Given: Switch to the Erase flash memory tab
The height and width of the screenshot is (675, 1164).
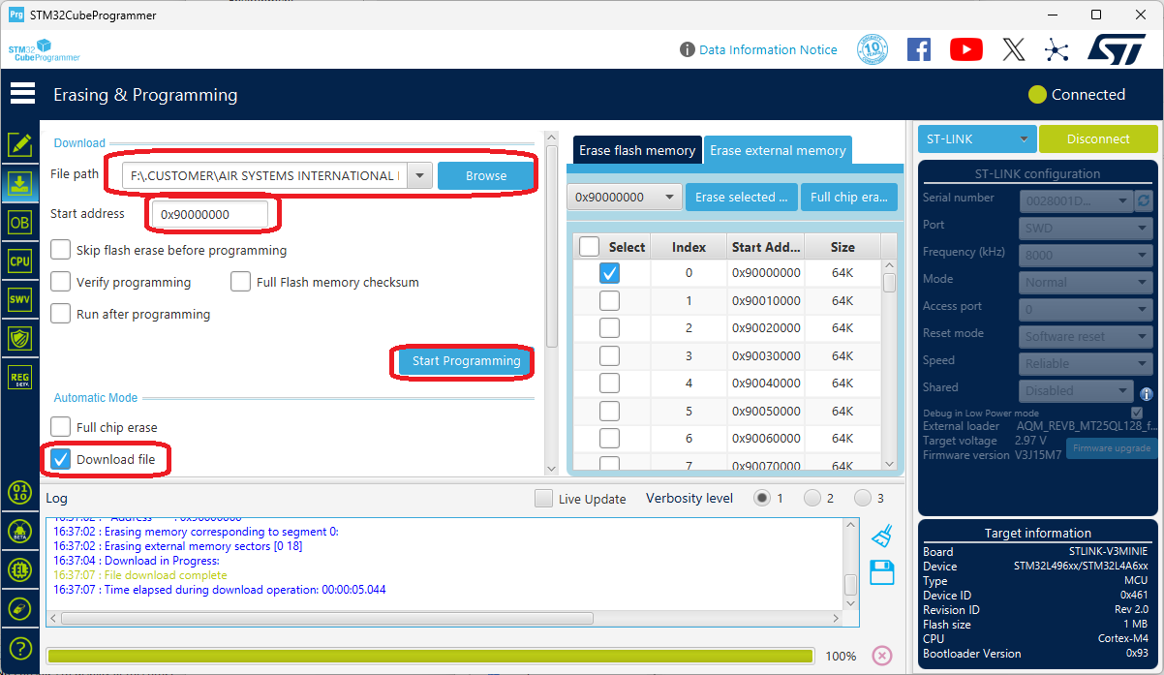Looking at the screenshot, I should pos(636,150).
